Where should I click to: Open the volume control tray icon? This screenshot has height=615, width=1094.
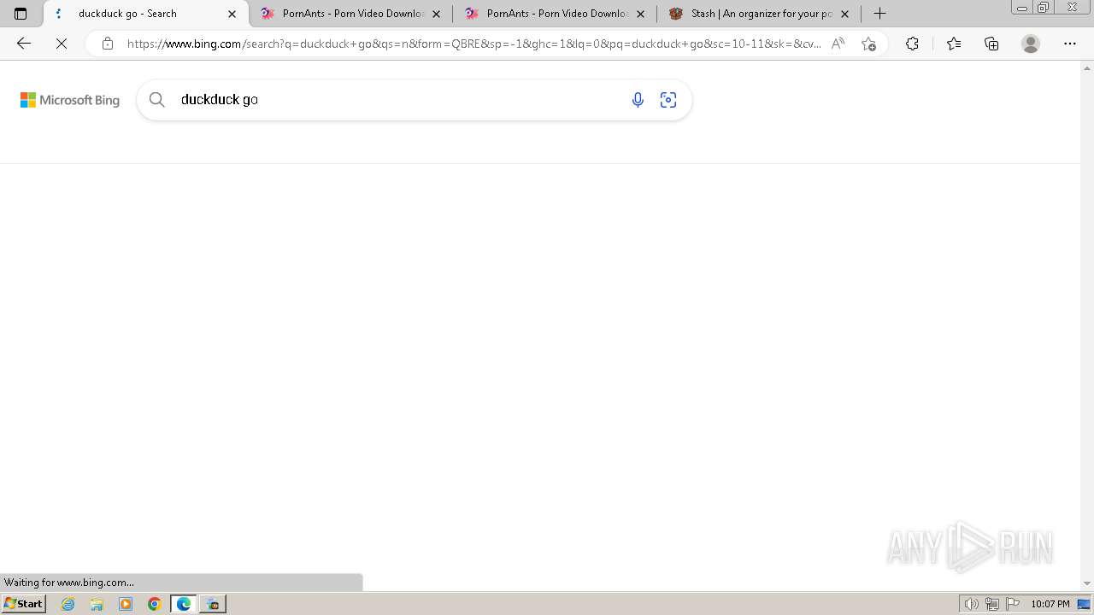[x=971, y=604]
